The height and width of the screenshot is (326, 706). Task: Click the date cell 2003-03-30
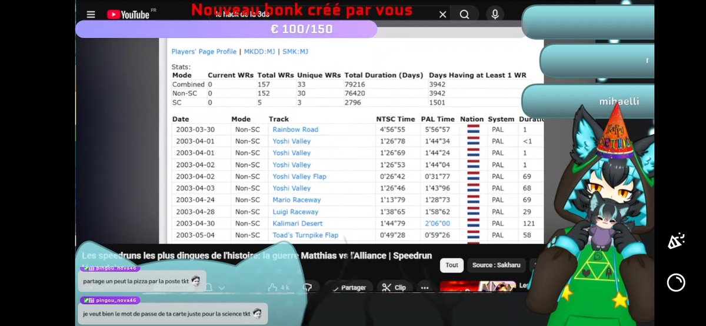[195, 129]
